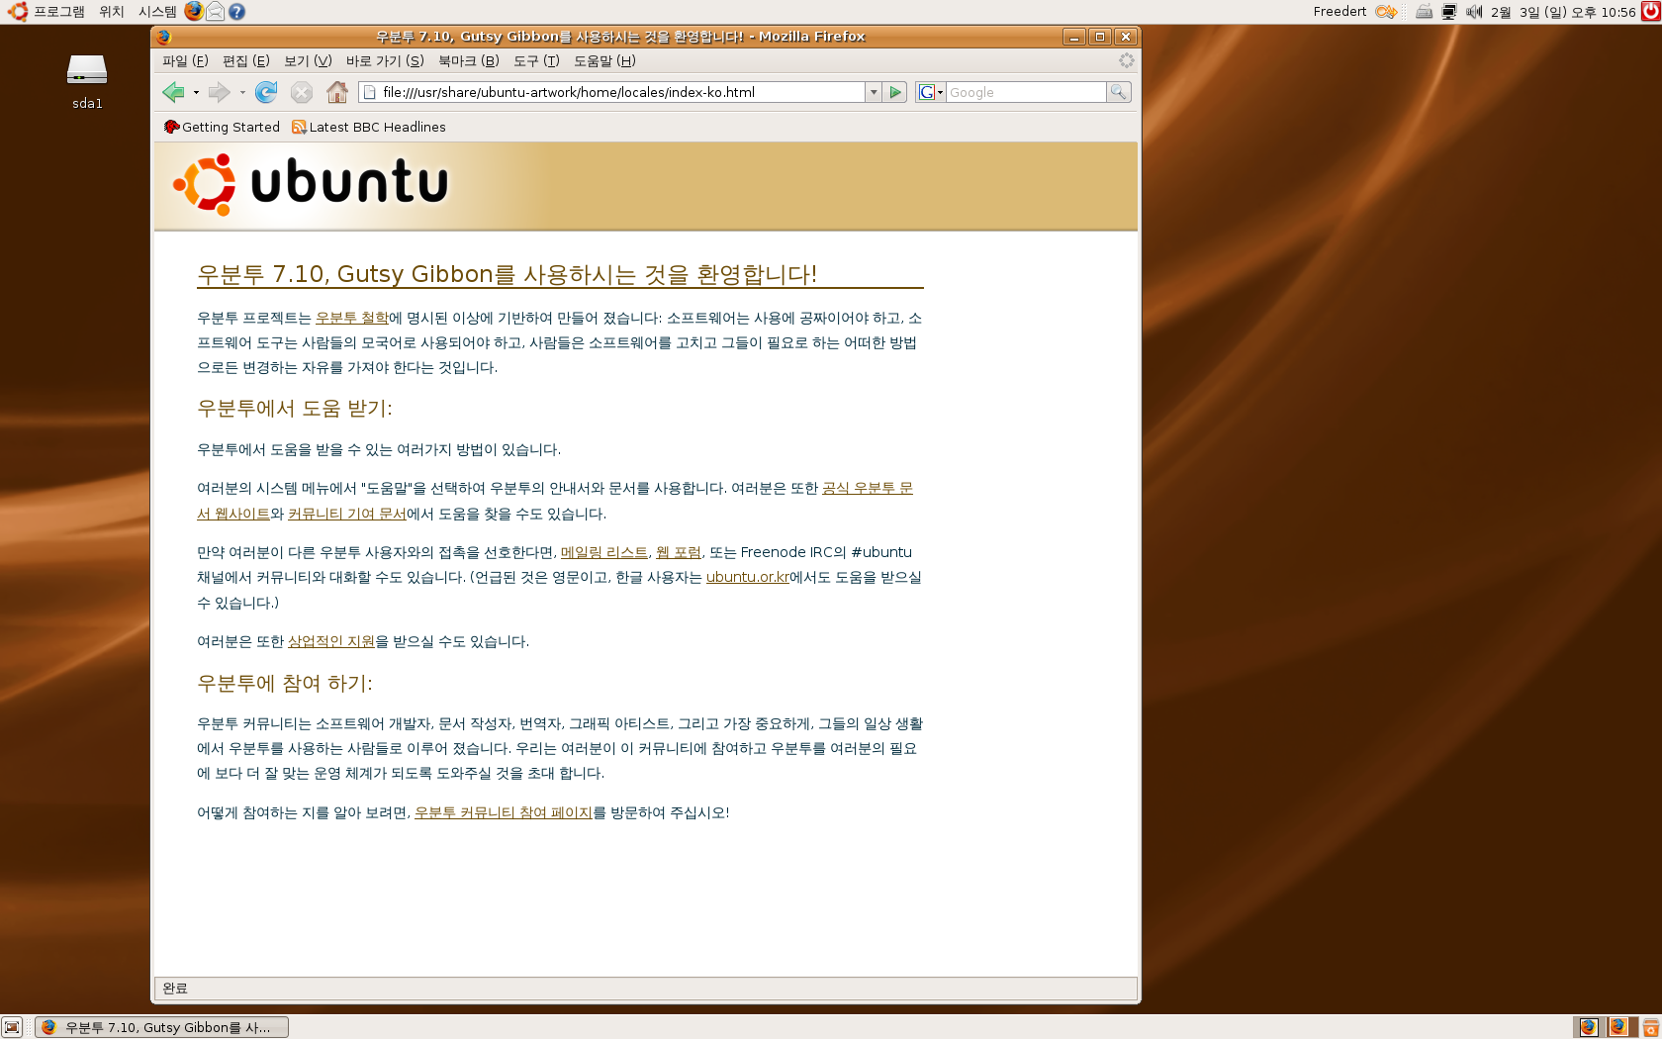
Task: Follow the 우분투 커뮤니티 참여 페이지 link
Action: (504, 812)
